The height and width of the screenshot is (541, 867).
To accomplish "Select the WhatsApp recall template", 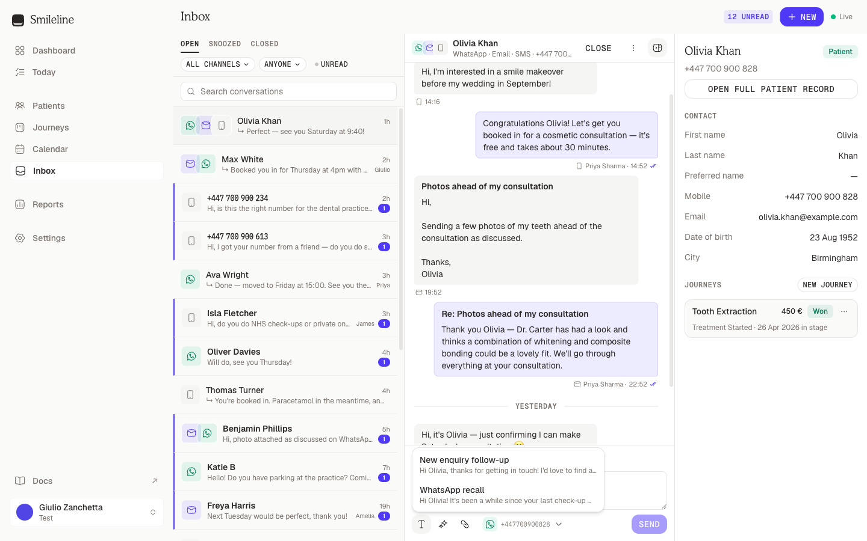I will point(508,495).
